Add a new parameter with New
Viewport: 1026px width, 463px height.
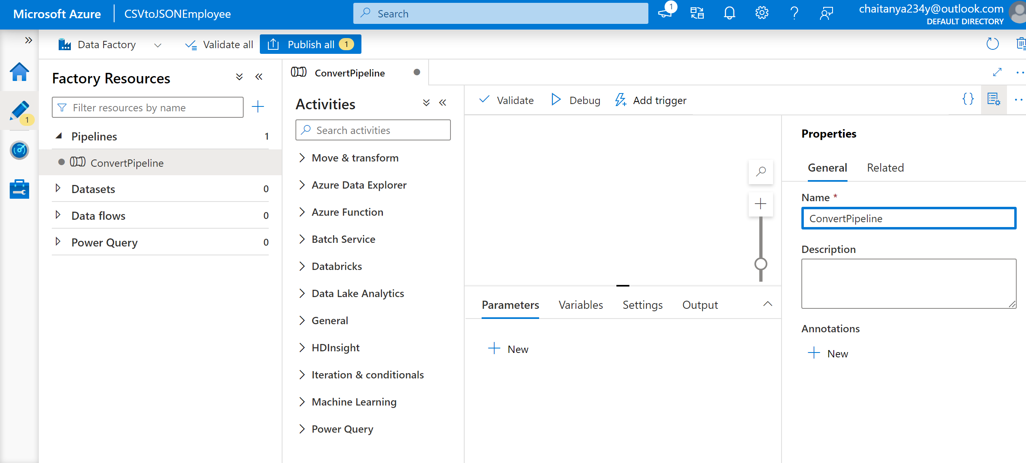pyautogui.click(x=508, y=349)
